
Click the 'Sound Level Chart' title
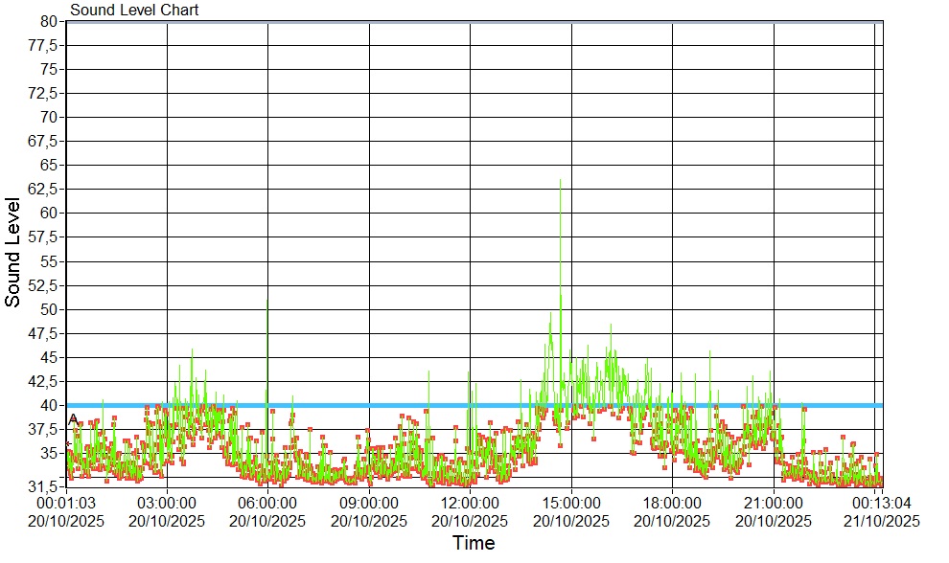pyautogui.click(x=134, y=11)
